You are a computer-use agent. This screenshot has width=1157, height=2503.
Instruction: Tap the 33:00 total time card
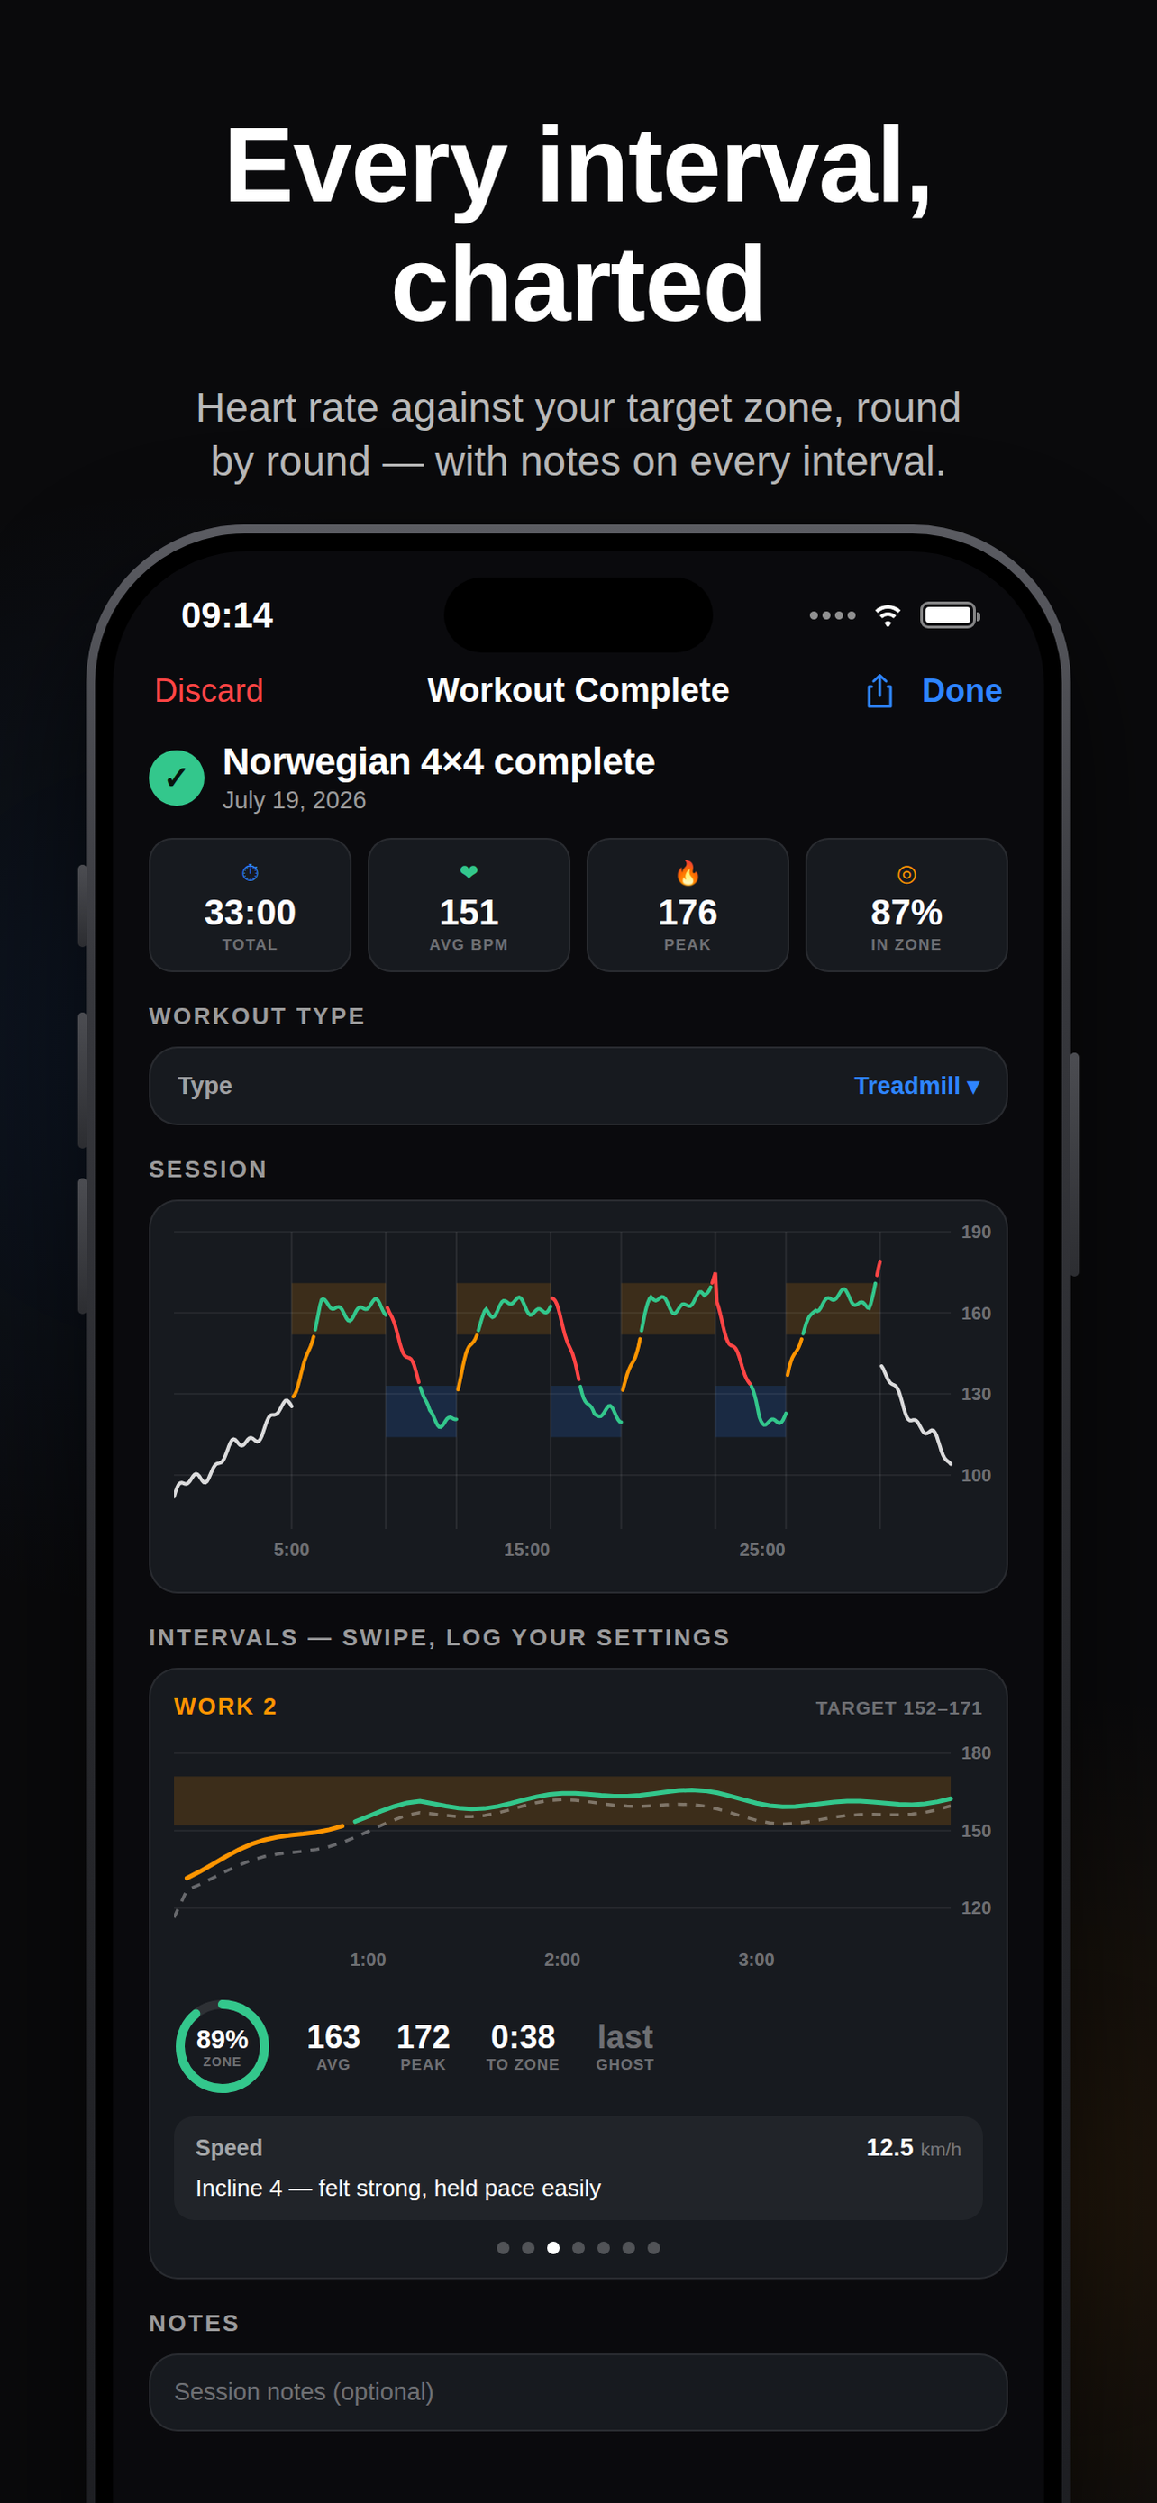250,905
